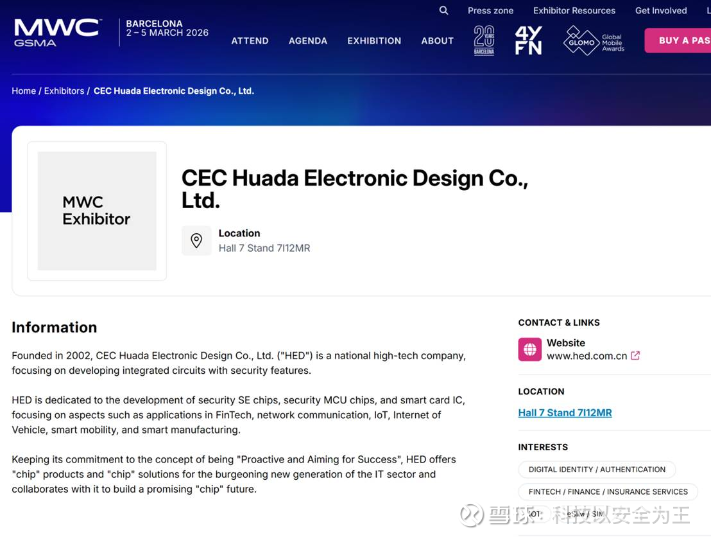Screen dimensions: 711x537
Task: Click the pink globe website icon
Action: pos(530,349)
